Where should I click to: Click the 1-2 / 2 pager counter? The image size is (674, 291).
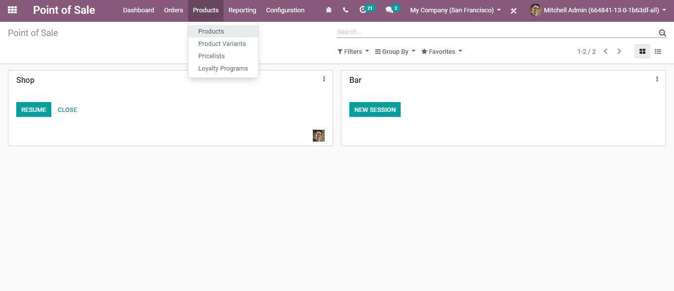(x=587, y=51)
